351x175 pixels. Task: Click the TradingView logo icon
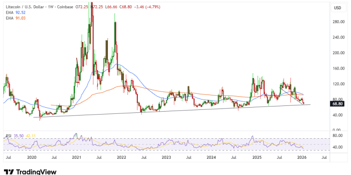(8, 171)
